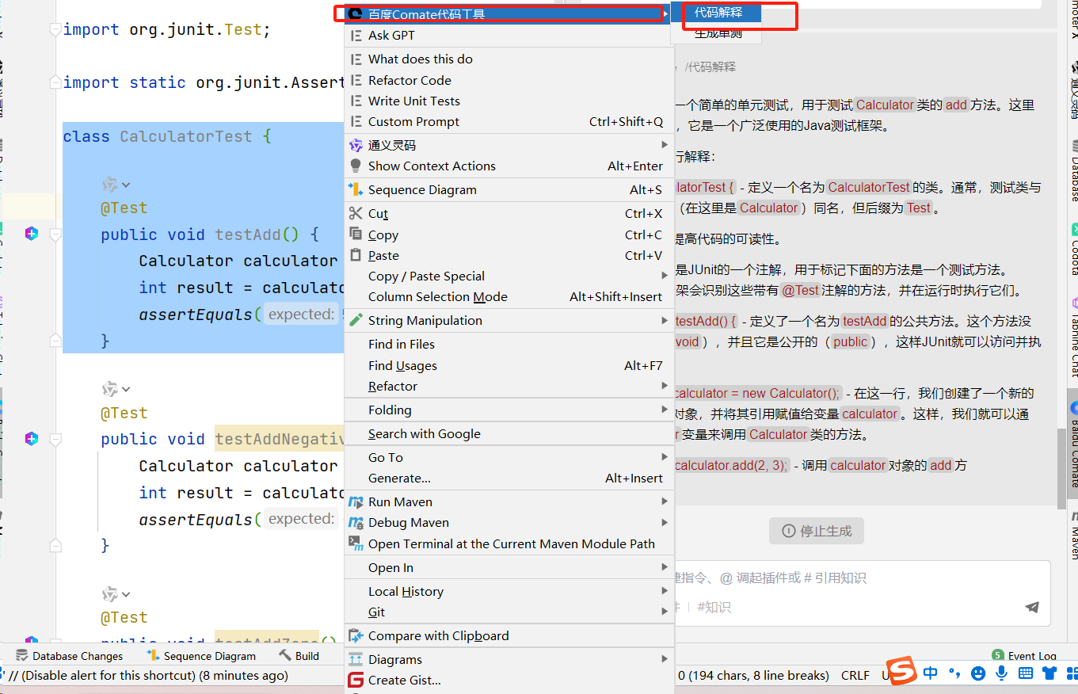Click the Ask GPT menu entry
The width and height of the screenshot is (1078, 694).
(x=509, y=35)
